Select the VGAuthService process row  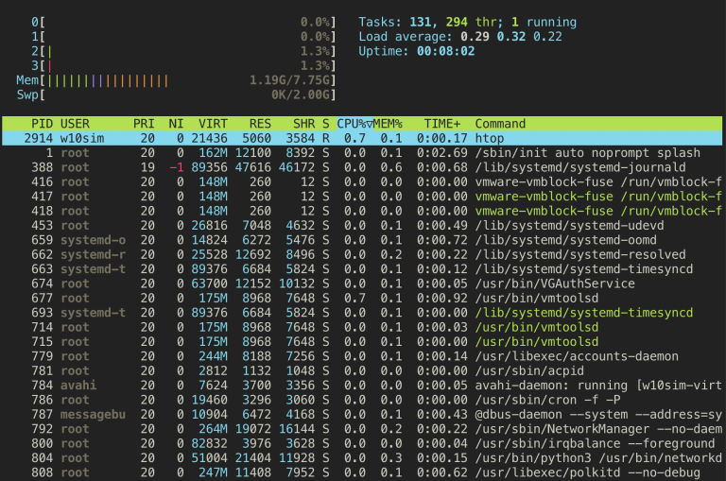pyautogui.click(x=362, y=283)
